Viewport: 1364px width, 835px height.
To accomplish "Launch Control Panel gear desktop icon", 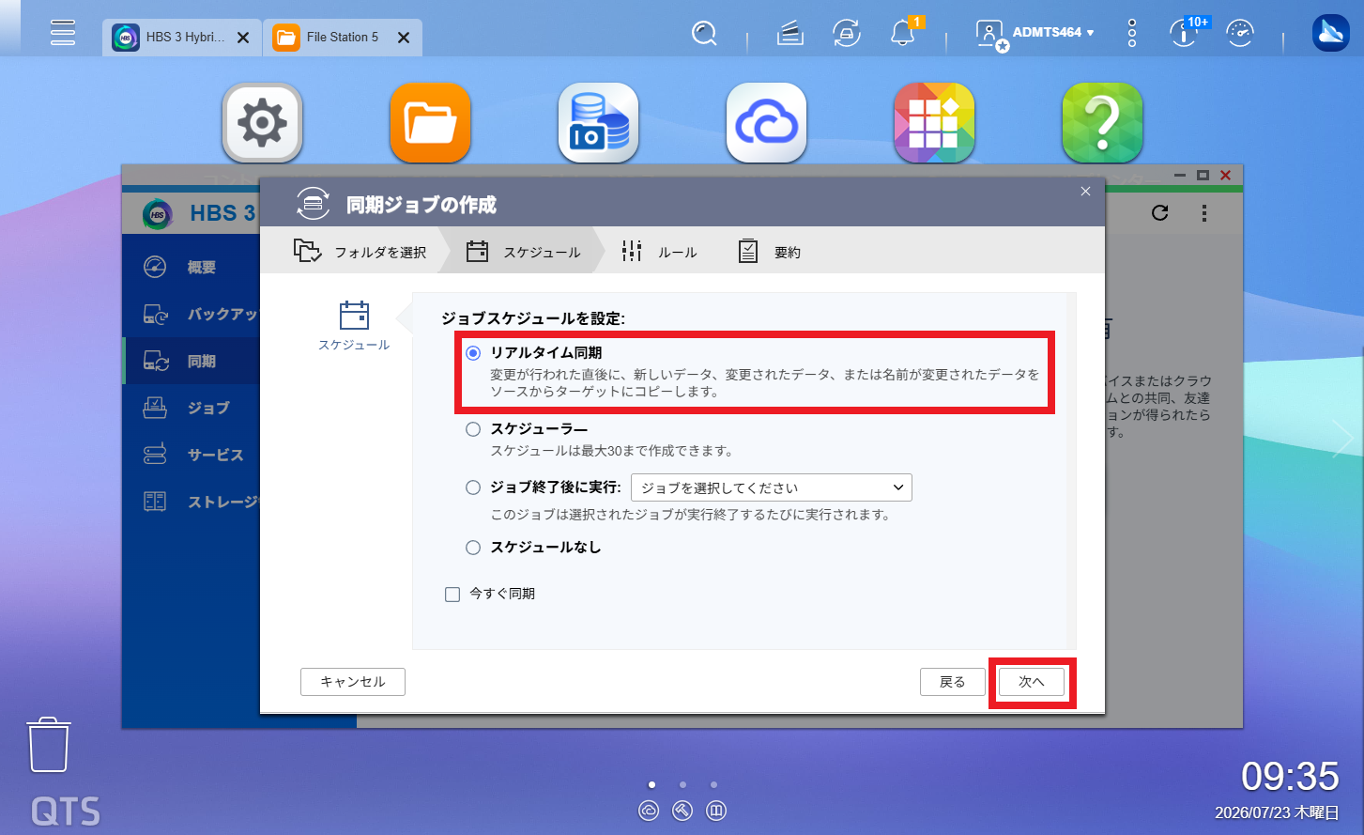I will click(262, 123).
